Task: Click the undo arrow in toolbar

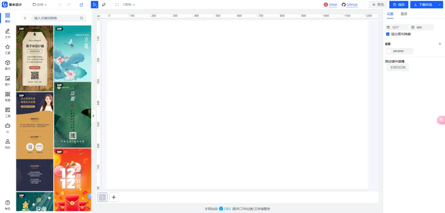Action: click(x=60, y=5)
